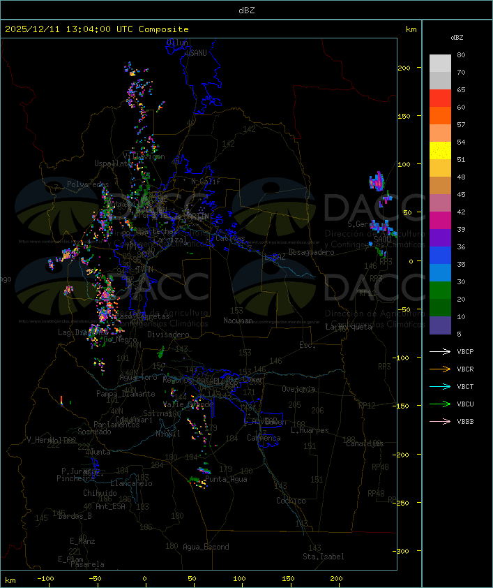Pick the purple 39-36 dBZ swatch
This screenshot has height=588, width=493.
440,237
